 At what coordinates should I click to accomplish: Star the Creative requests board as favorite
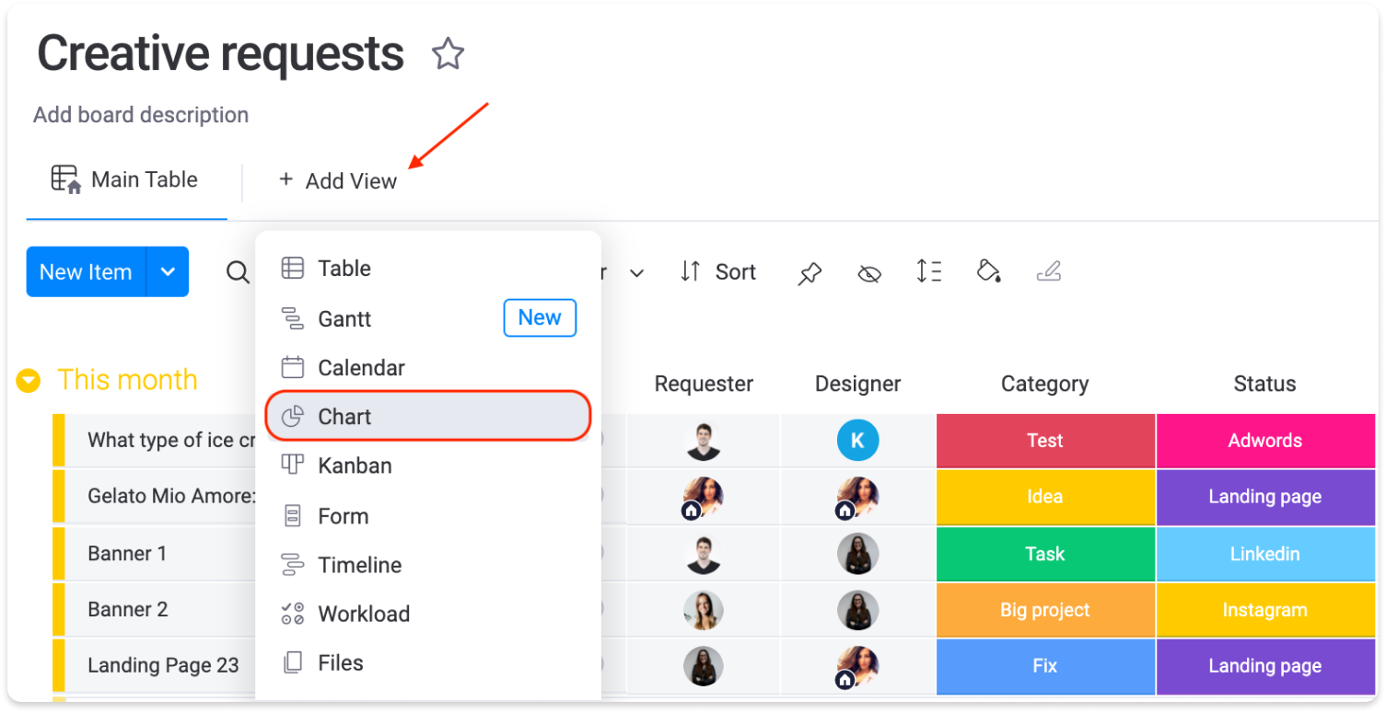[448, 54]
